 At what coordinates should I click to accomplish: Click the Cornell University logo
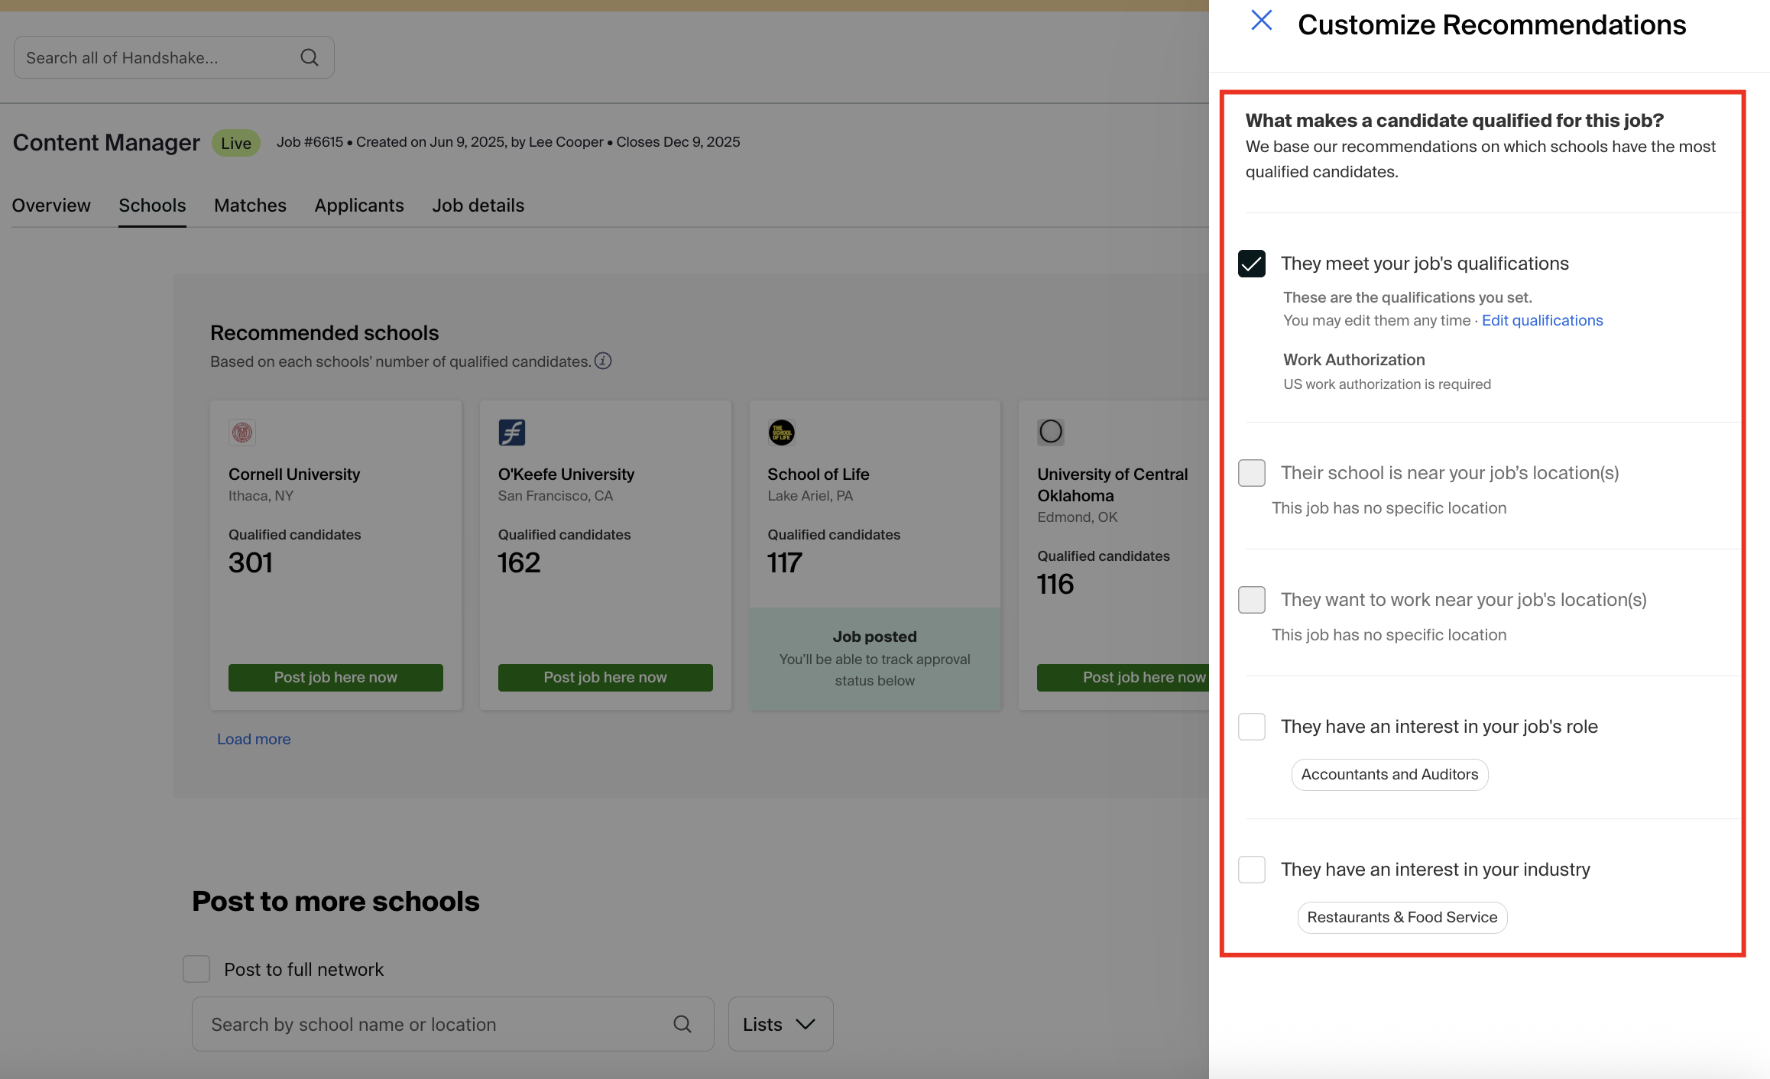(242, 433)
